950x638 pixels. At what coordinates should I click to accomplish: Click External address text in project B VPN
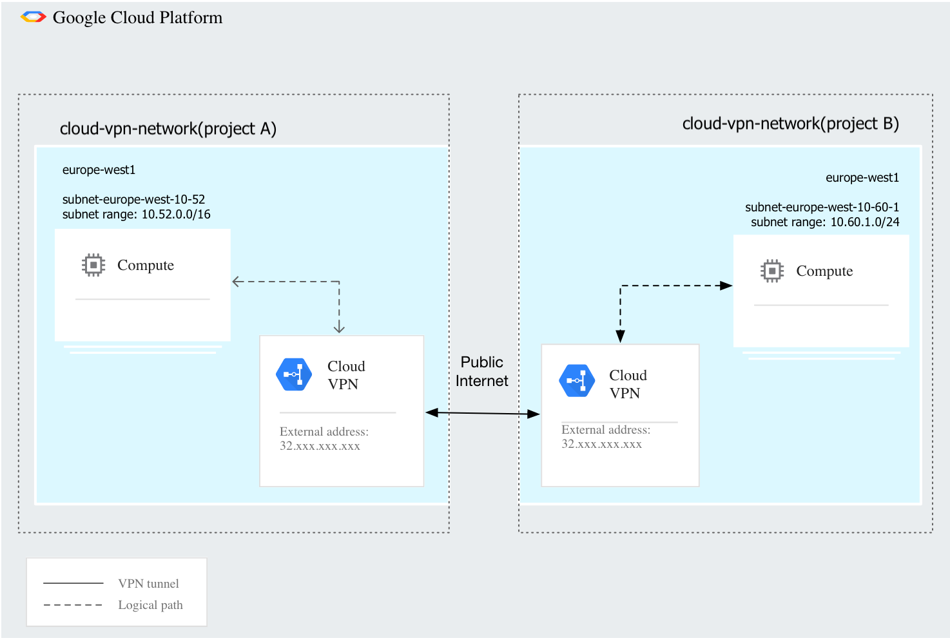point(606,437)
